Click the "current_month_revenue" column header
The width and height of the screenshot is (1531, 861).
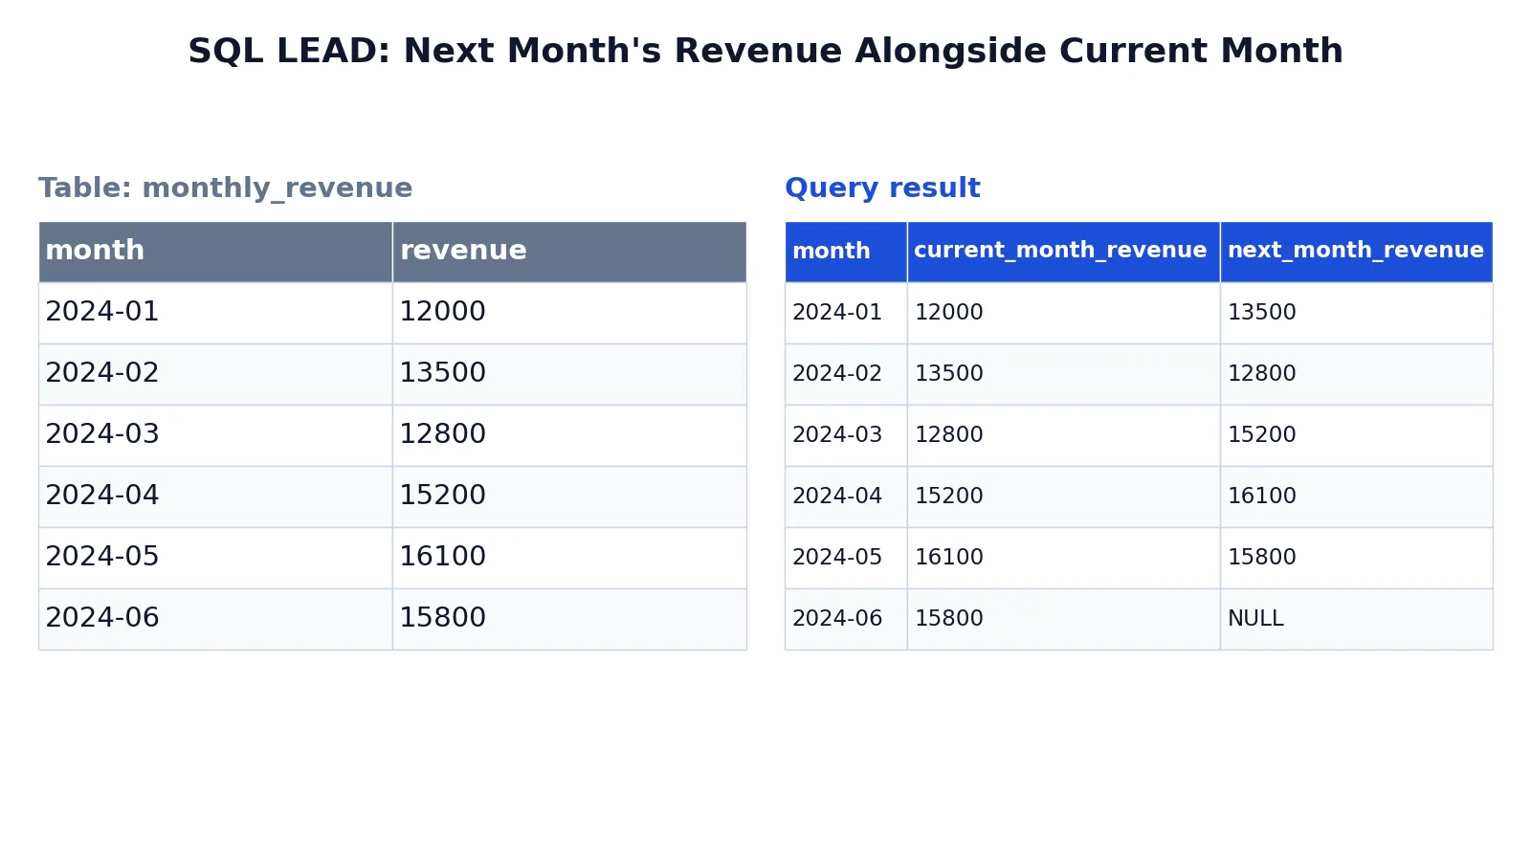click(x=1063, y=252)
